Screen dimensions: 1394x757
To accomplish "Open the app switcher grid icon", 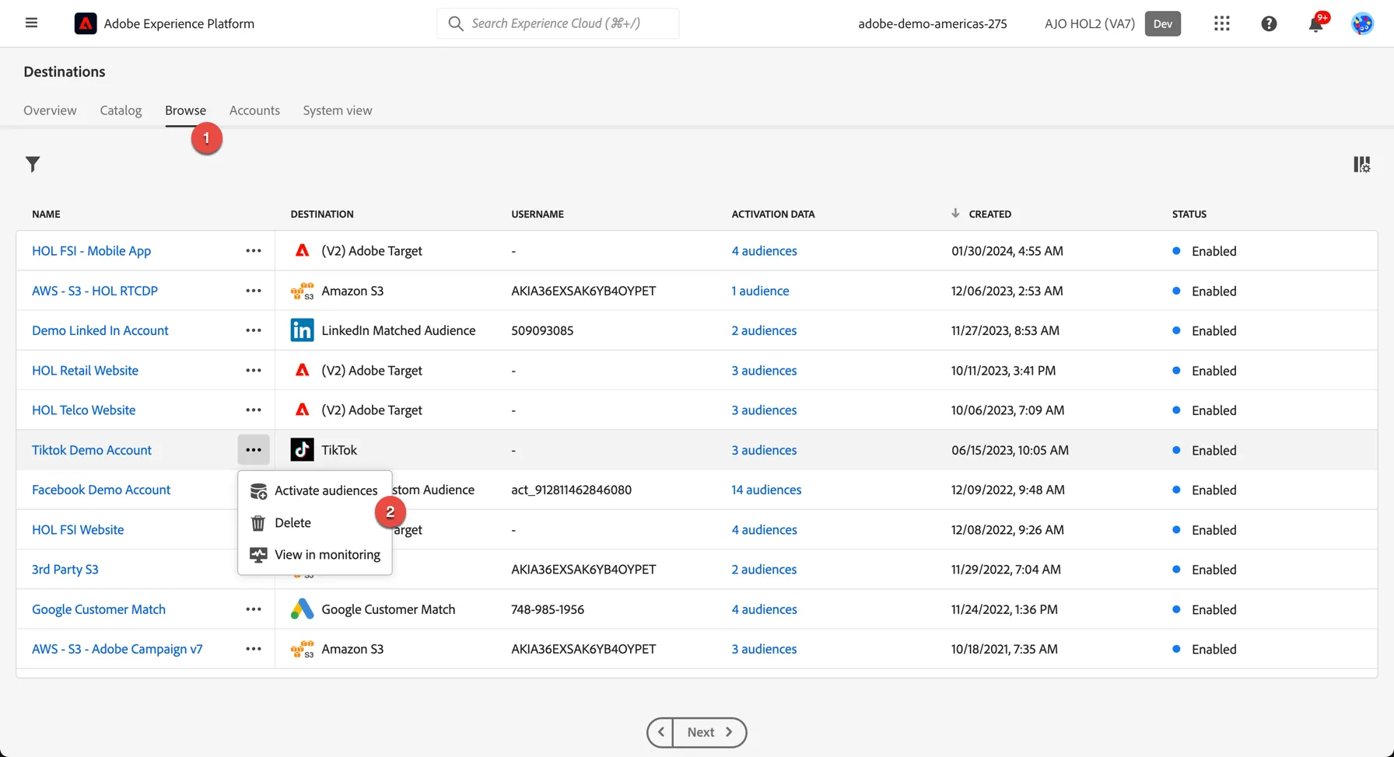I will [1222, 23].
